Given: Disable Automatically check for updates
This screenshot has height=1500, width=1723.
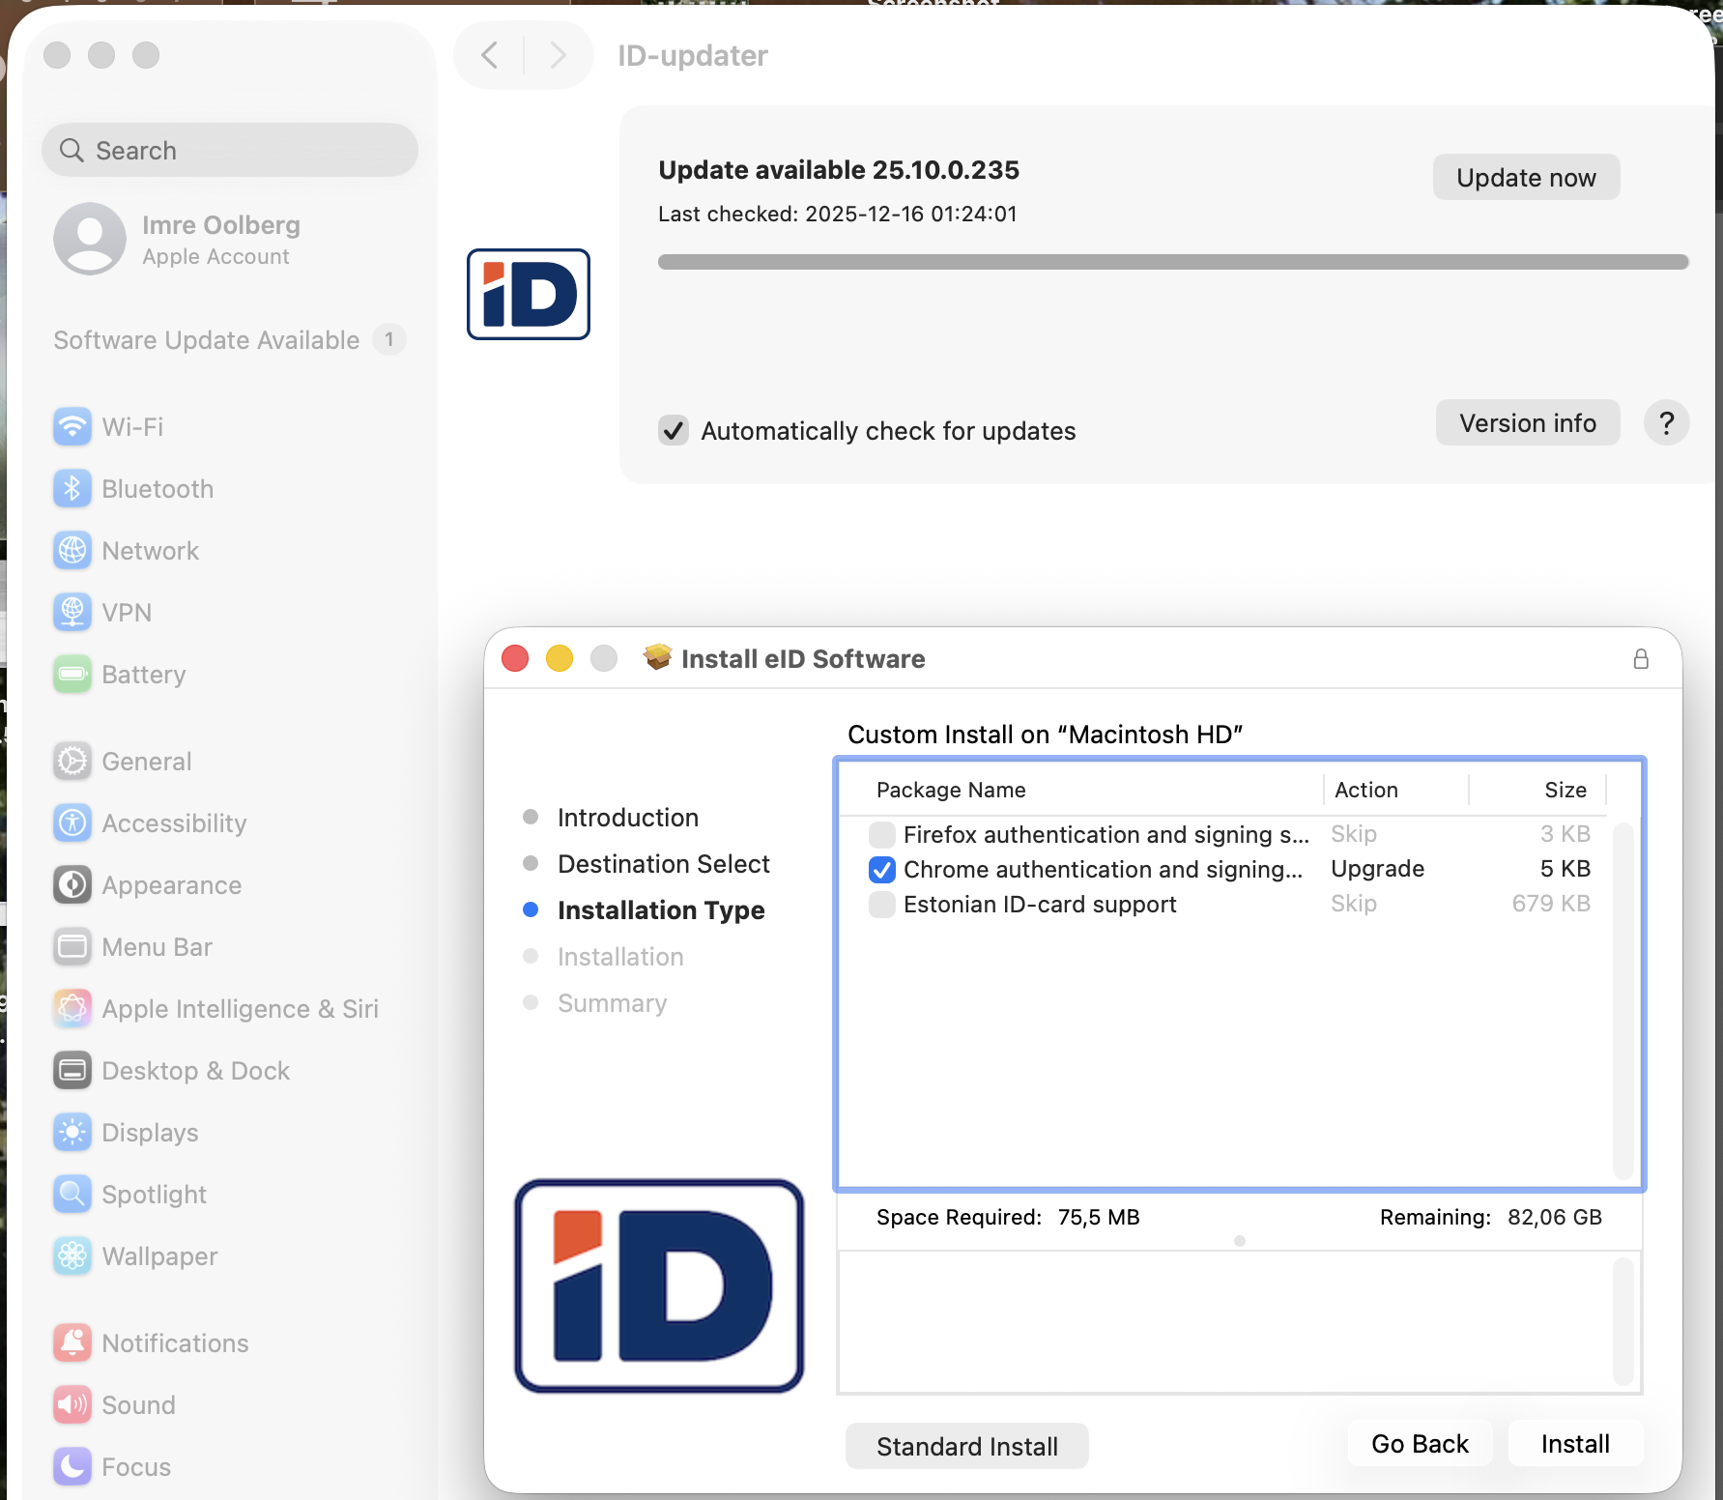Looking at the screenshot, I should pyautogui.click(x=674, y=430).
